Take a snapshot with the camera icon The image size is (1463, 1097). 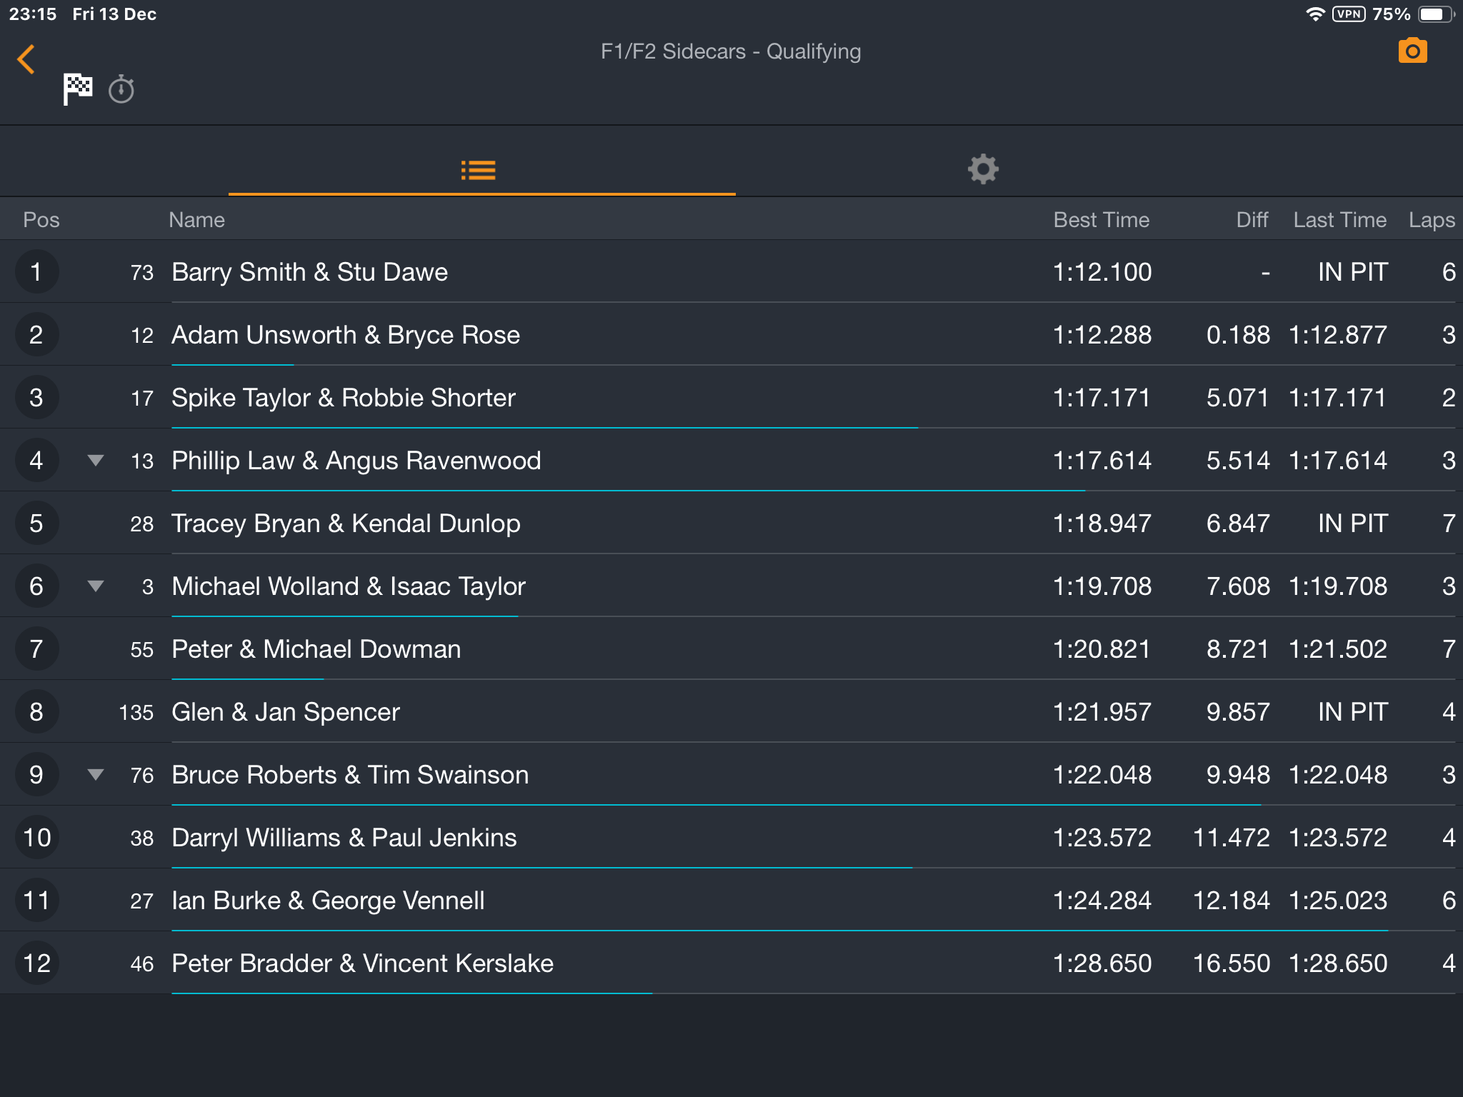tap(1412, 51)
